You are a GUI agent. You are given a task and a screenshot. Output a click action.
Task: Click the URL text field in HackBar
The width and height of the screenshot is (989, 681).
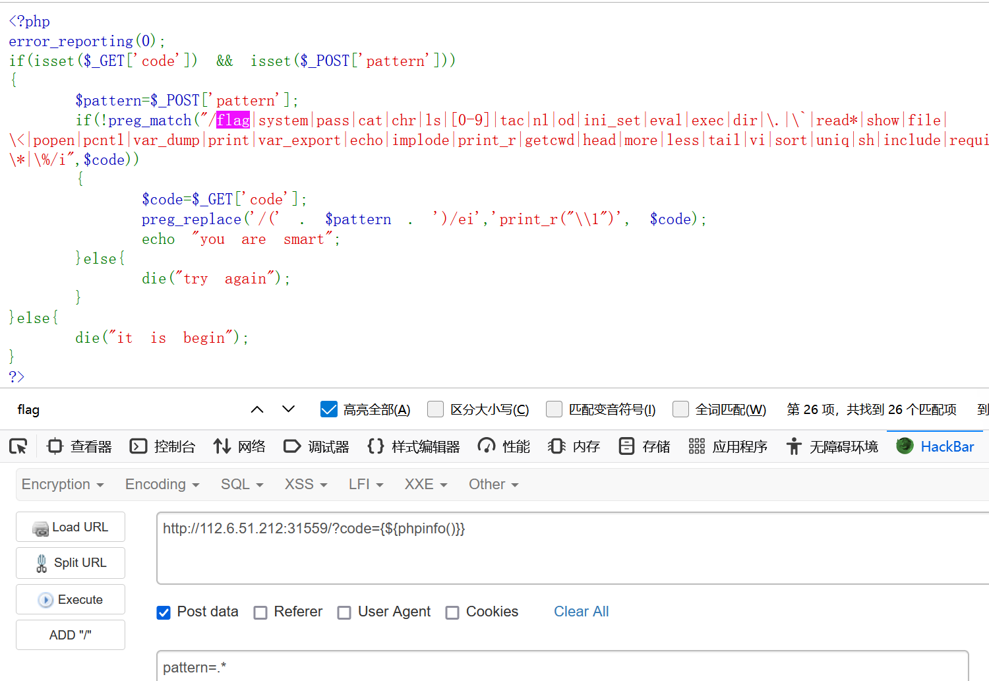coord(572,548)
